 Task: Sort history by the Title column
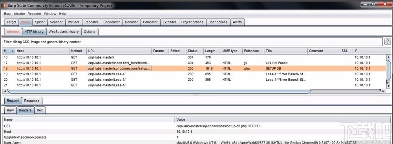pos(286,51)
